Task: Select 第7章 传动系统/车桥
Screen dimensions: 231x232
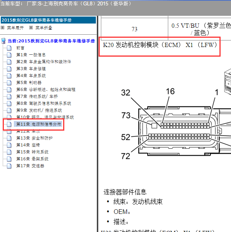Action: 37,96
